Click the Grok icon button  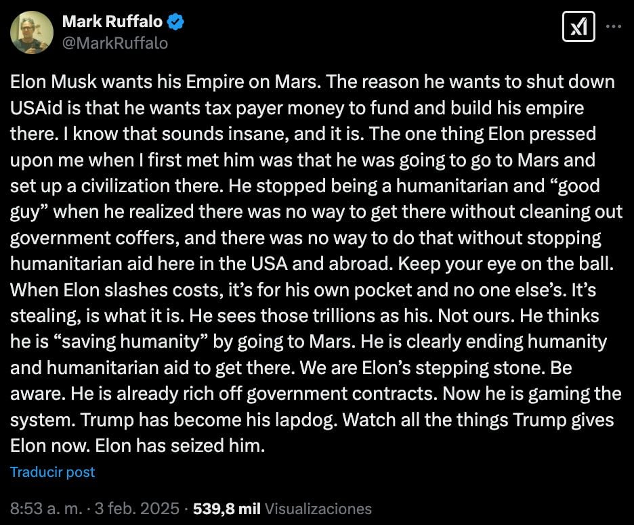coord(578,27)
